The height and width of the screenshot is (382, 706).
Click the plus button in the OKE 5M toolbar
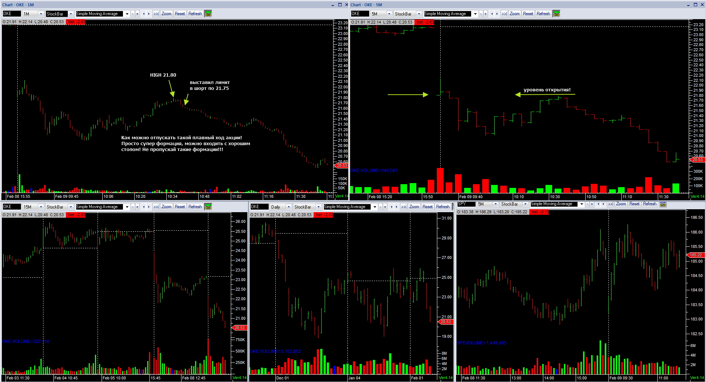486,14
